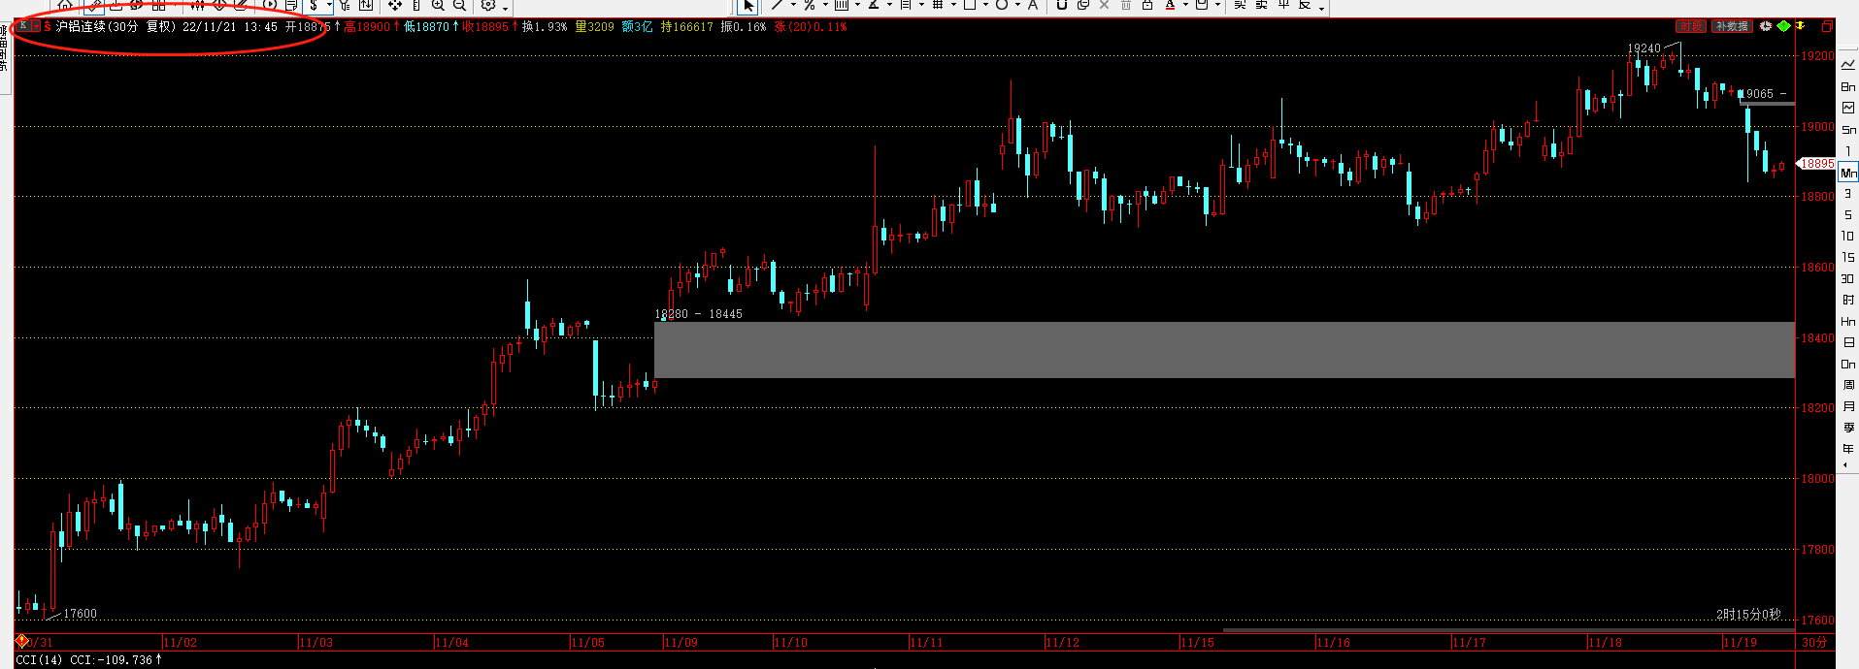This screenshot has height=669, width=1859.
Task: Select the 10 minute period
Action: click(x=1847, y=236)
